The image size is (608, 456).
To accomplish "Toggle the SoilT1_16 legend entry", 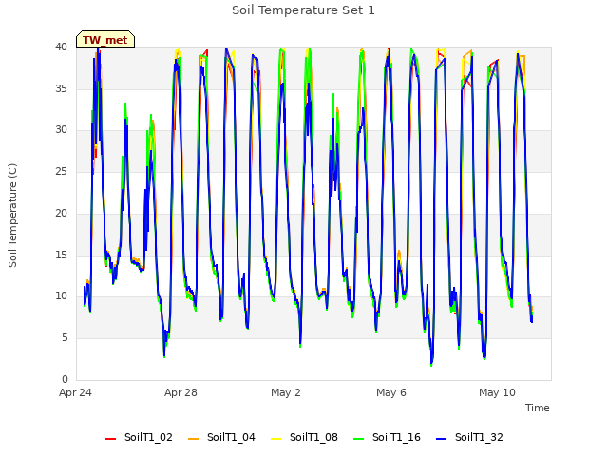I will pos(387,437).
